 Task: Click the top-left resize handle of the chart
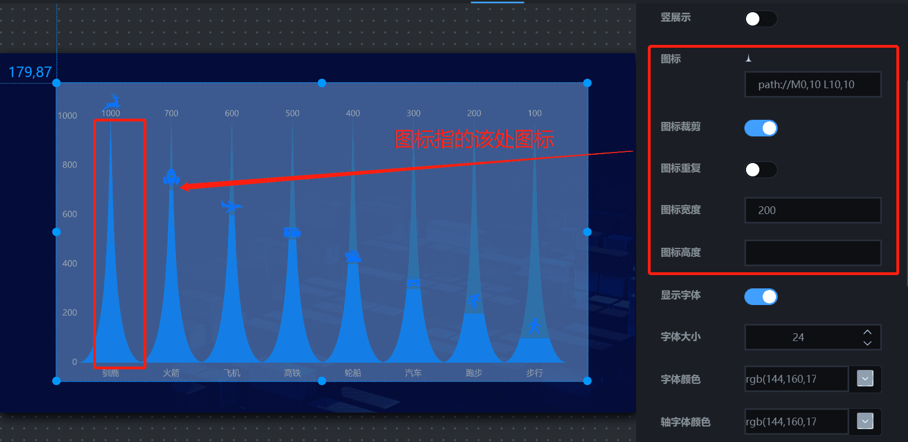57,83
